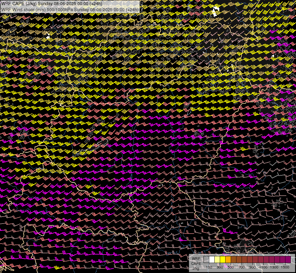Pick the bright yellow 300 J/kg swatch
This screenshot has height=273, width=296.
pyautogui.click(x=223, y=260)
